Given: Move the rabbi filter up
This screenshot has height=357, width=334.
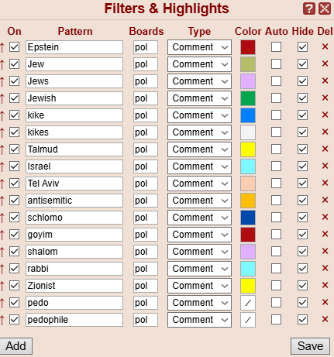Looking at the screenshot, I should tap(2, 269).
